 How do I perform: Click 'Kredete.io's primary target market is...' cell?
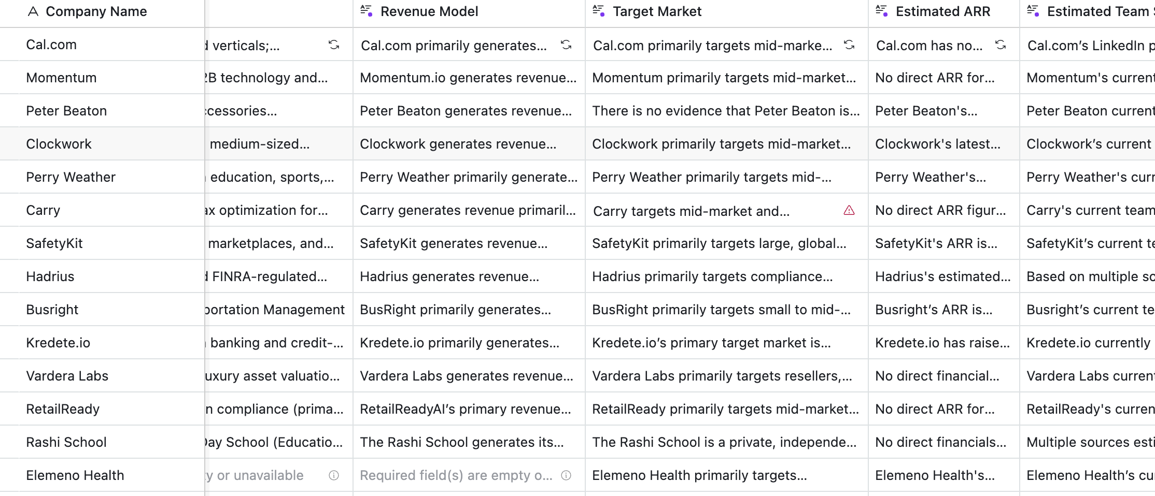pos(727,343)
